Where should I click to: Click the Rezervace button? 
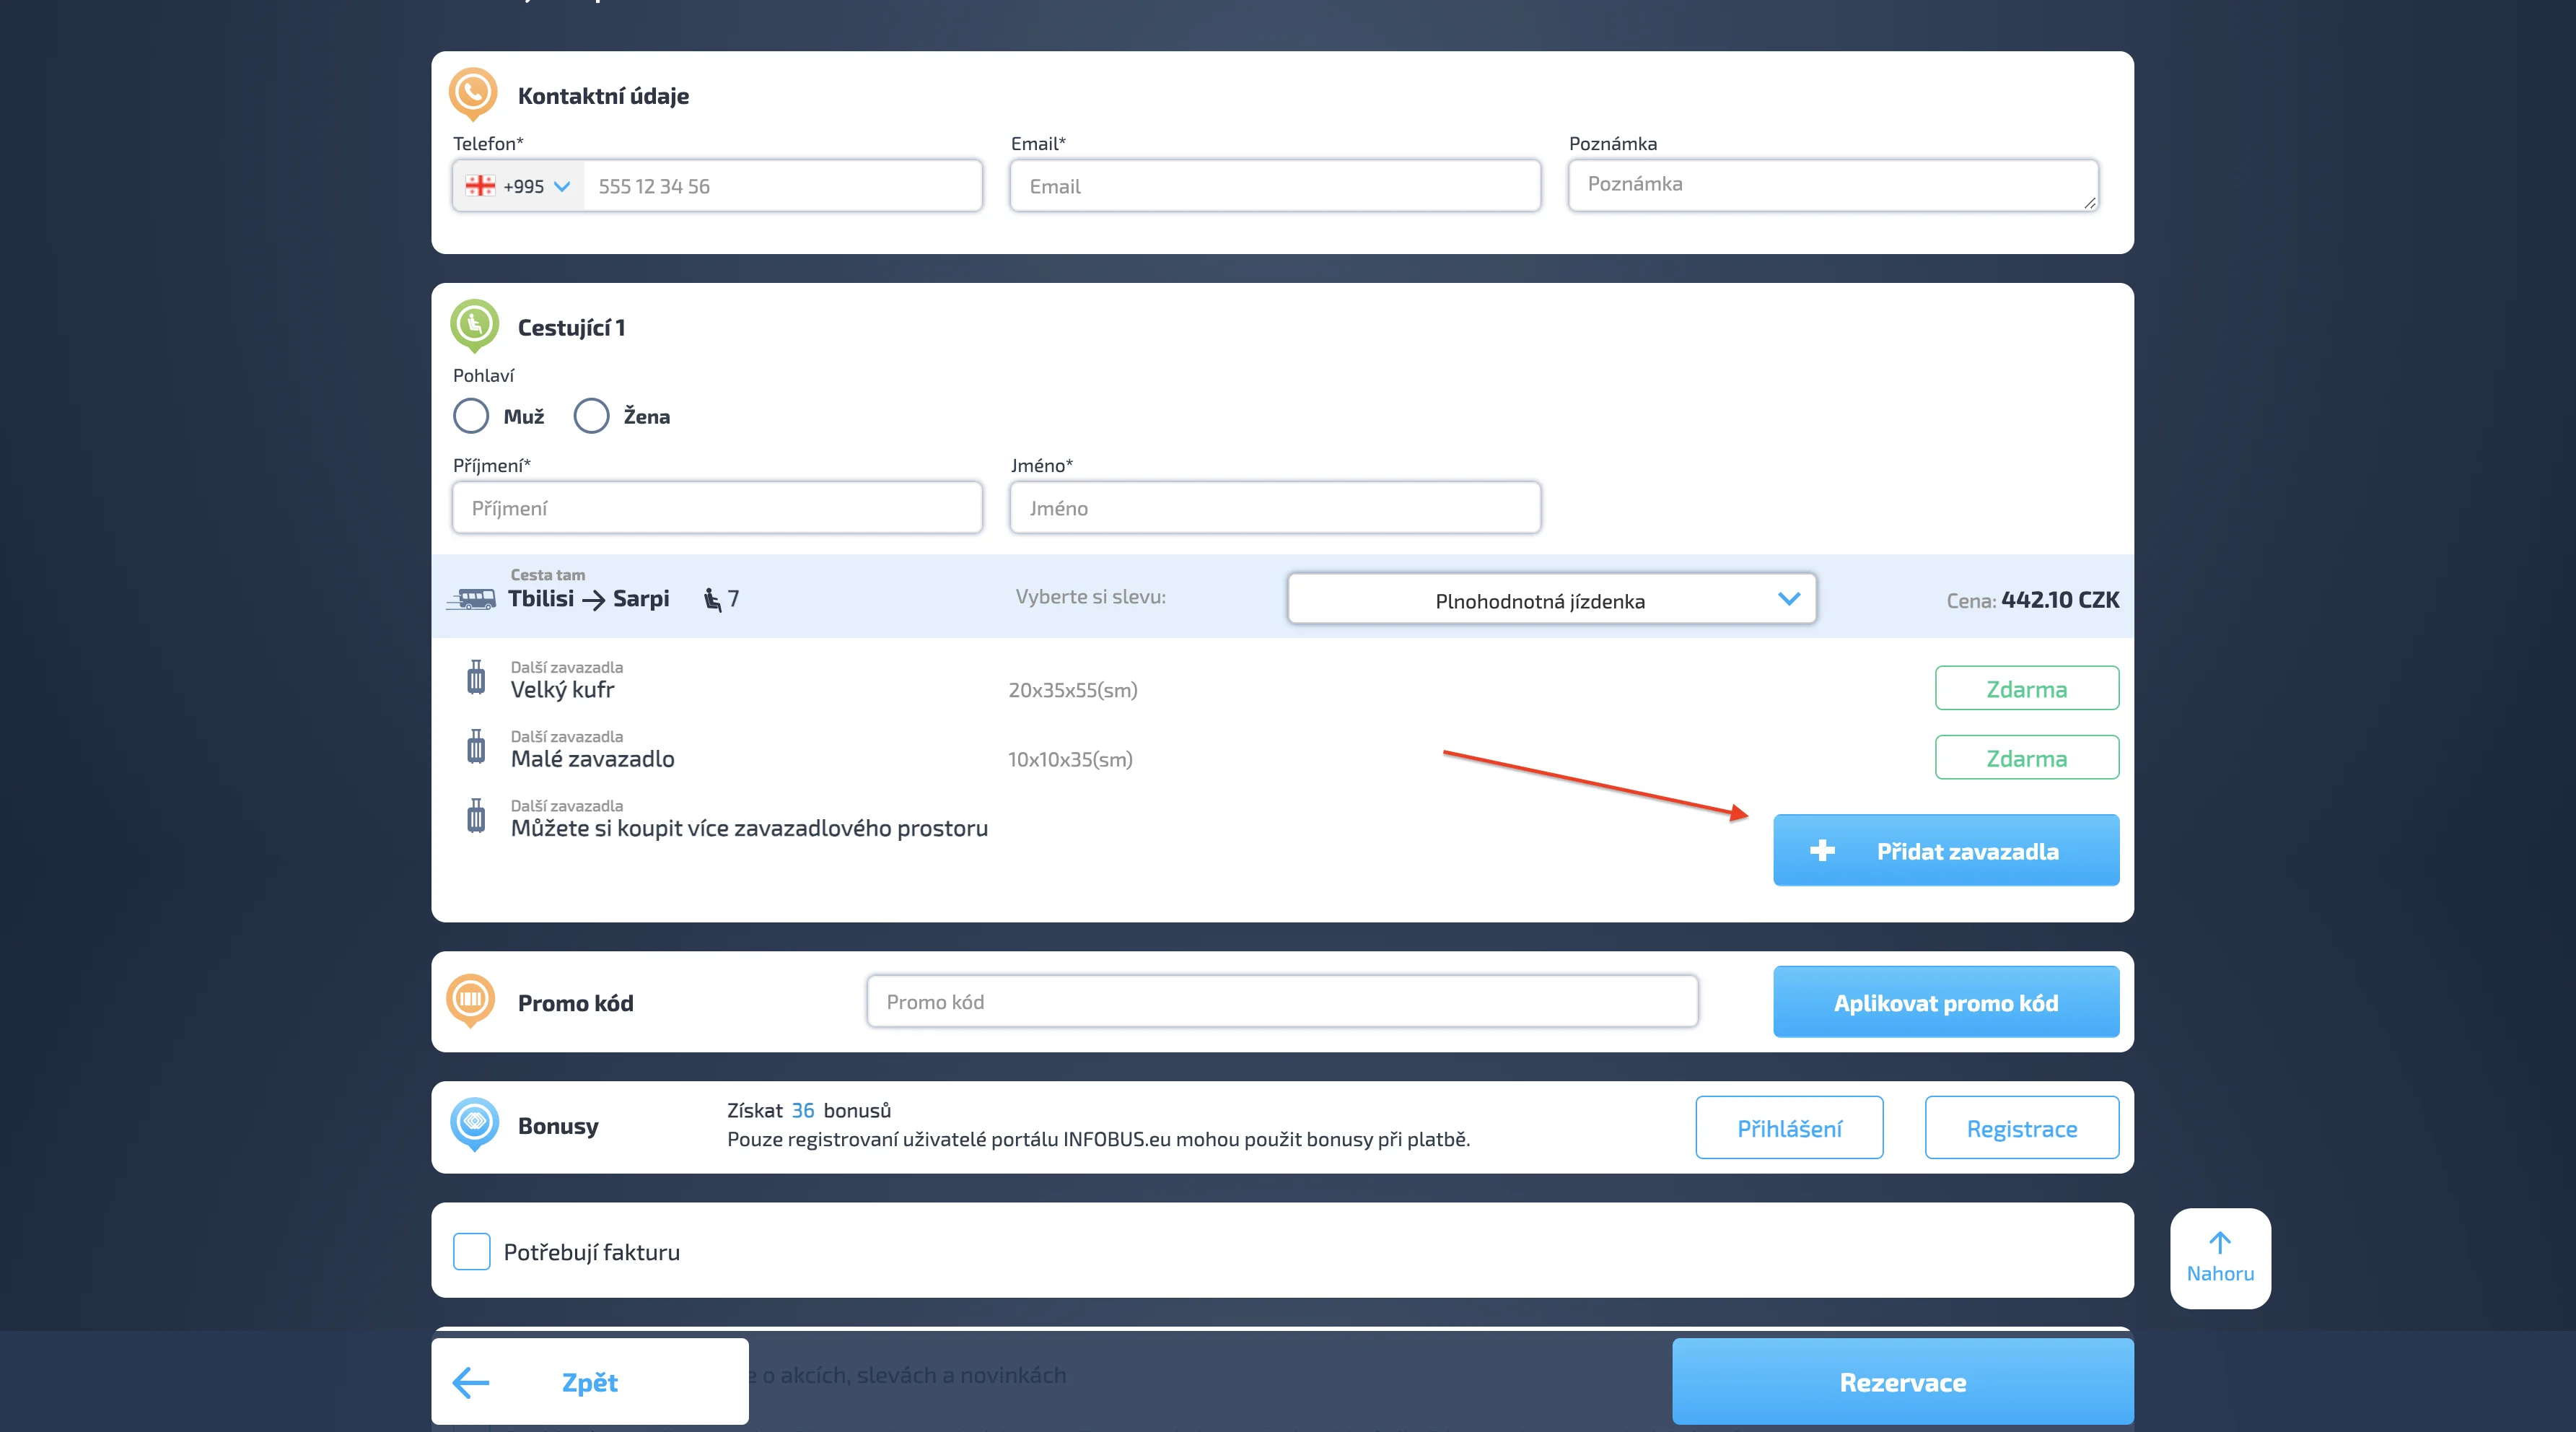coord(1902,1382)
